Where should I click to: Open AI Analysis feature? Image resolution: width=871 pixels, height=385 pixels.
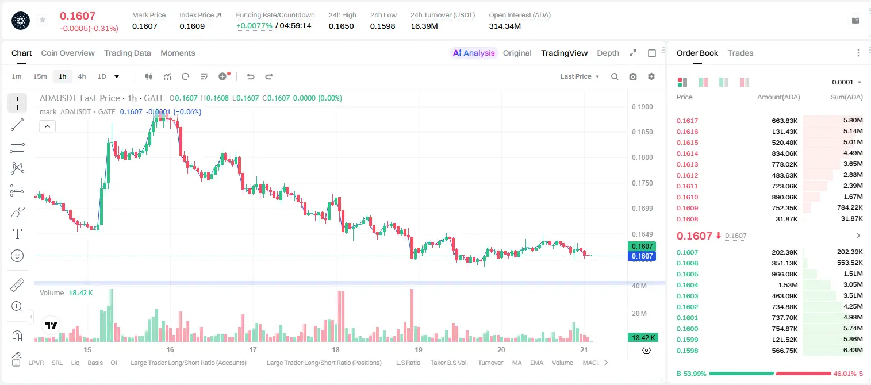point(474,53)
